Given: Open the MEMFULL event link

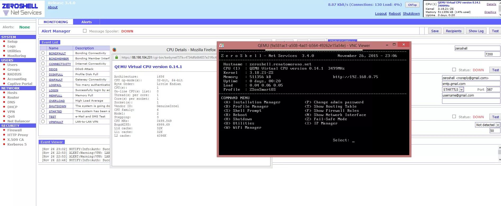Looking at the screenshot, I should click(x=56, y=95).
